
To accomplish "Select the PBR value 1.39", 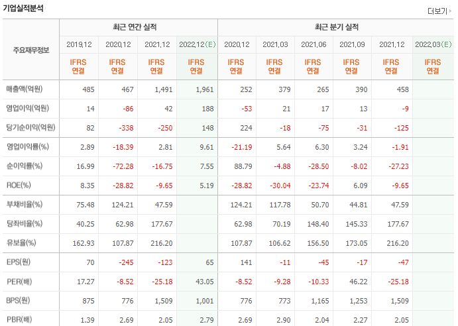I will 87,320.
